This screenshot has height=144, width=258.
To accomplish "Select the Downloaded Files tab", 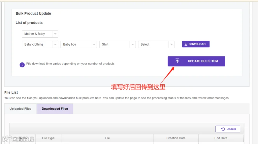I will point(55,109).
